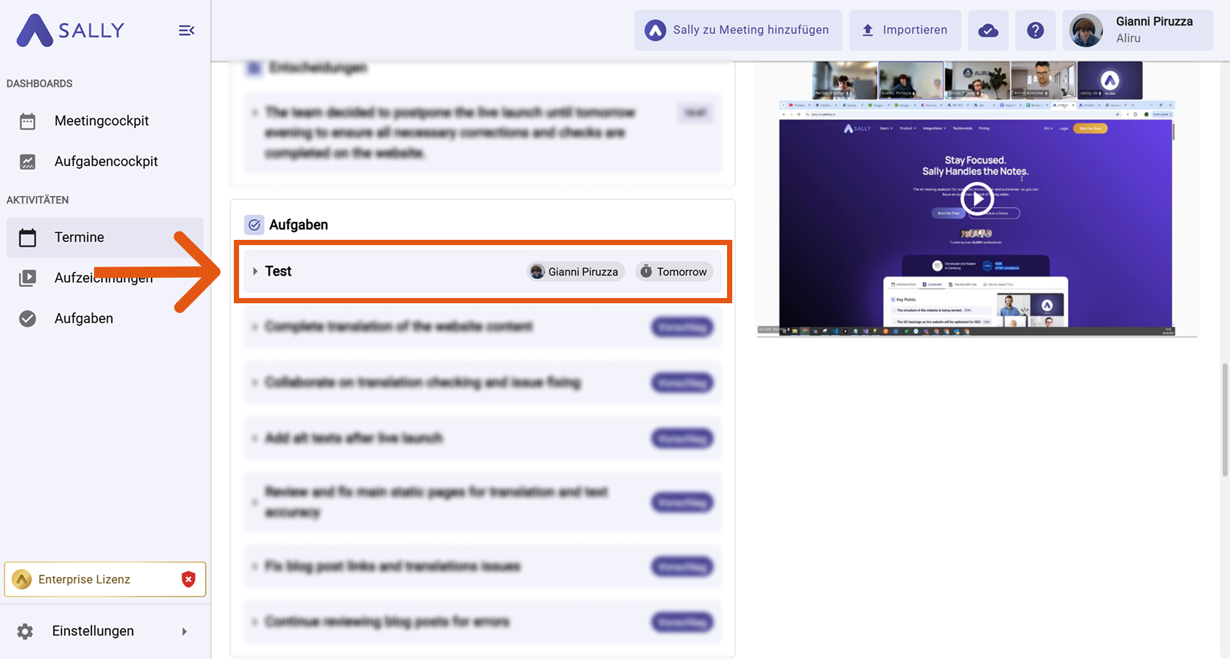
Task: Go to Aufgaben in sidebar
Action: coord(105,318)
